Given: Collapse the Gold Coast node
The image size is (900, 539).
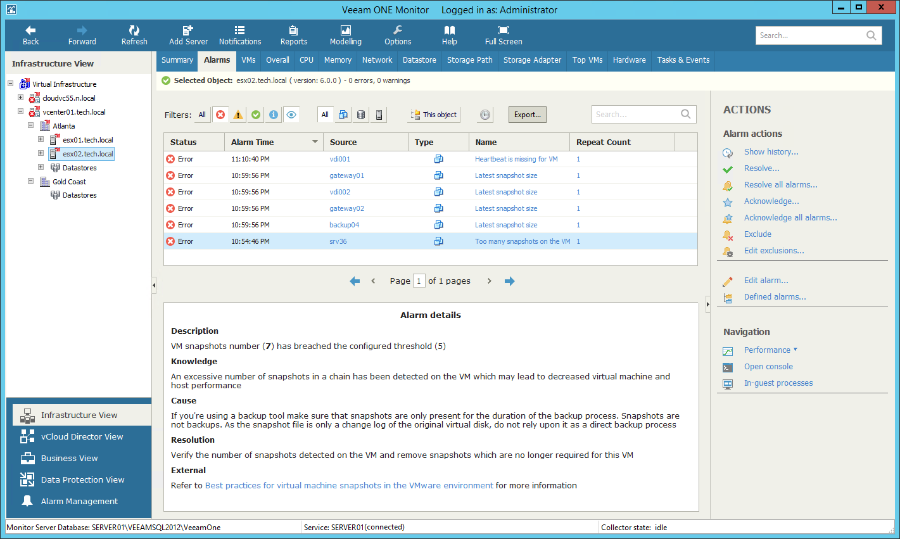Looking at the screenshot, I should pos(30,181).
